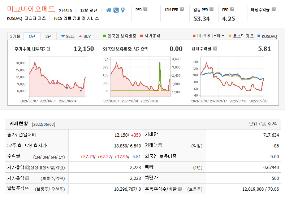The width and height of the screenshot is (285, 199).
Task: Click the 거래대금 value 86
Action: click(x=276, y=146)
